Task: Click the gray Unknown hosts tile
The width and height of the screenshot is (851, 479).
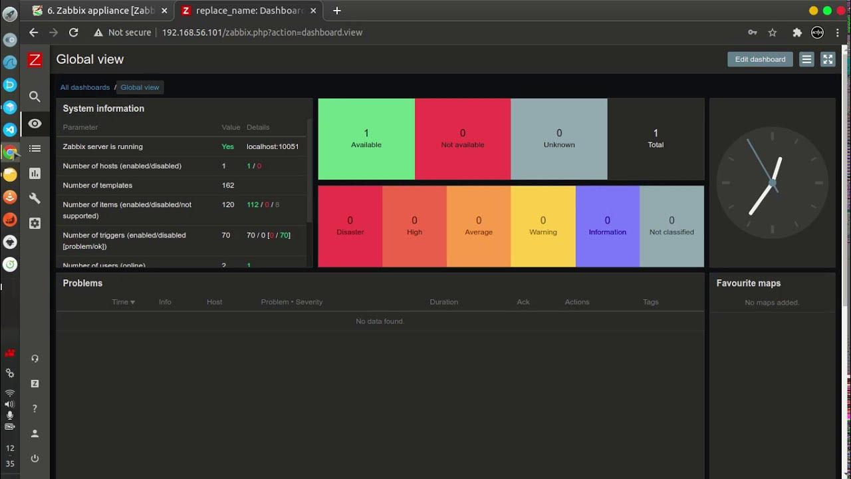Action: [559, 139]
